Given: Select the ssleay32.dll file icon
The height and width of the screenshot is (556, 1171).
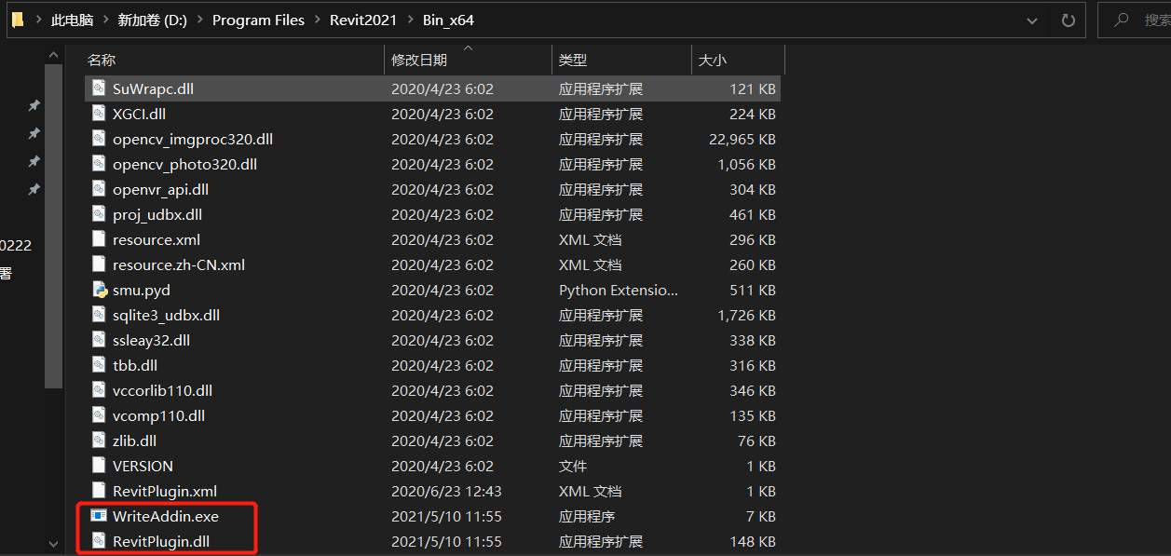Looking at the screenshot, I should click(x=99, y=340).
